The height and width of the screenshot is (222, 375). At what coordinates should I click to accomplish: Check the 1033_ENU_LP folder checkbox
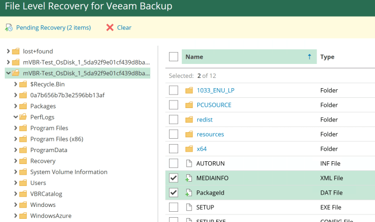click(173, 90)
